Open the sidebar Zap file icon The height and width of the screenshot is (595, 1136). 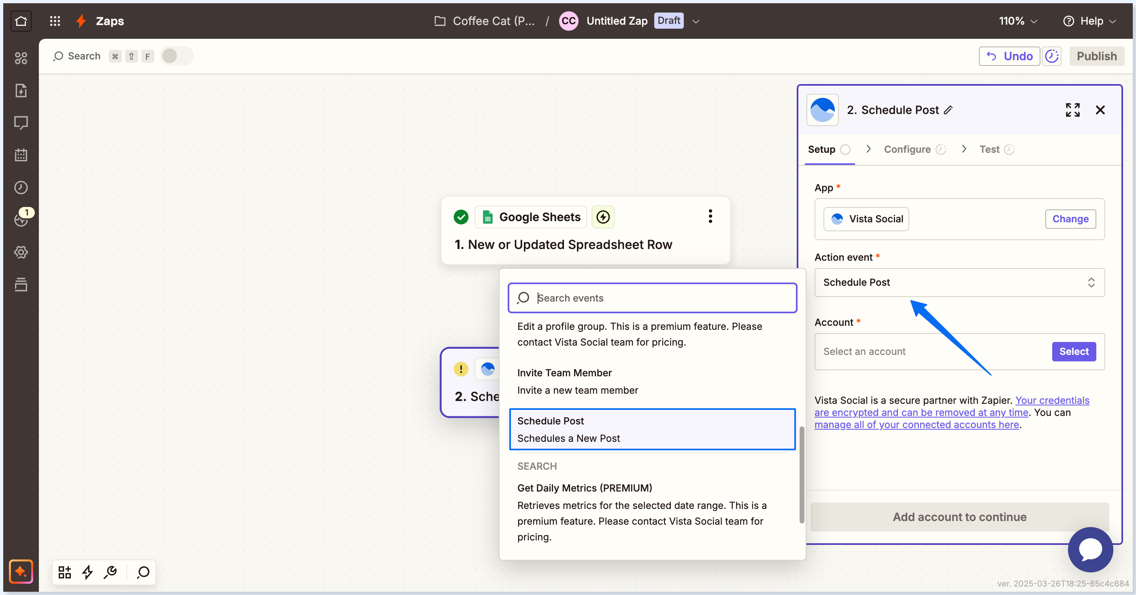click(21, 90)
